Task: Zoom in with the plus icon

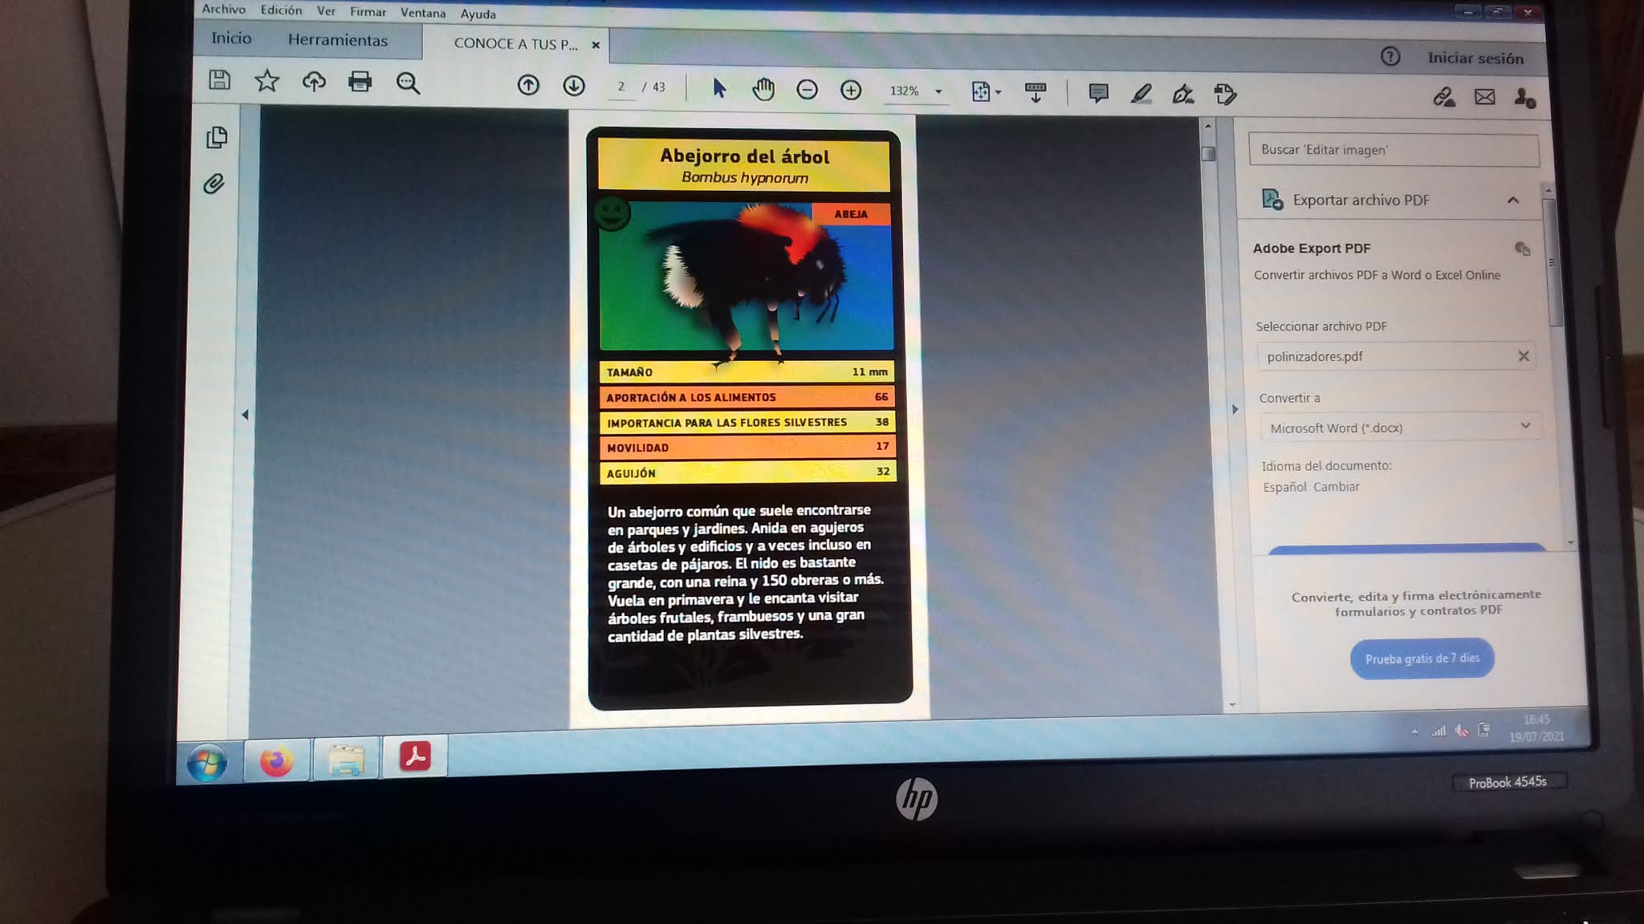Action: tap(851, 91)
